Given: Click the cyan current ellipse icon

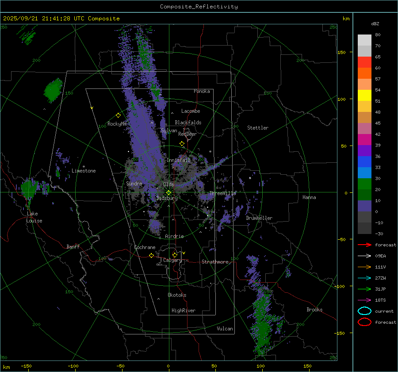Looking at the screenshot, I should point(364,311).
